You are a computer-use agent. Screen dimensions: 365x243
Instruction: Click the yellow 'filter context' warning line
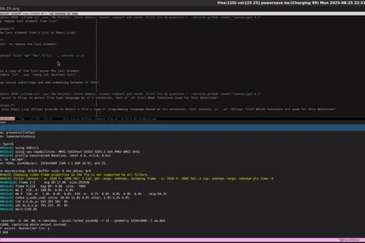[137, 179]
